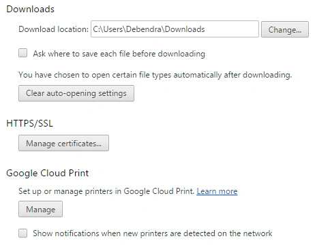
Task: Open the Learn more link
Action: [x=217, y=191]
